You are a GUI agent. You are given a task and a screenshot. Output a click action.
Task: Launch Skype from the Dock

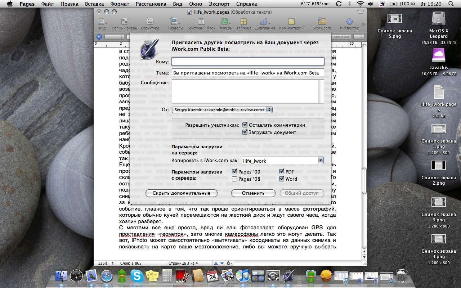point(137,276)
